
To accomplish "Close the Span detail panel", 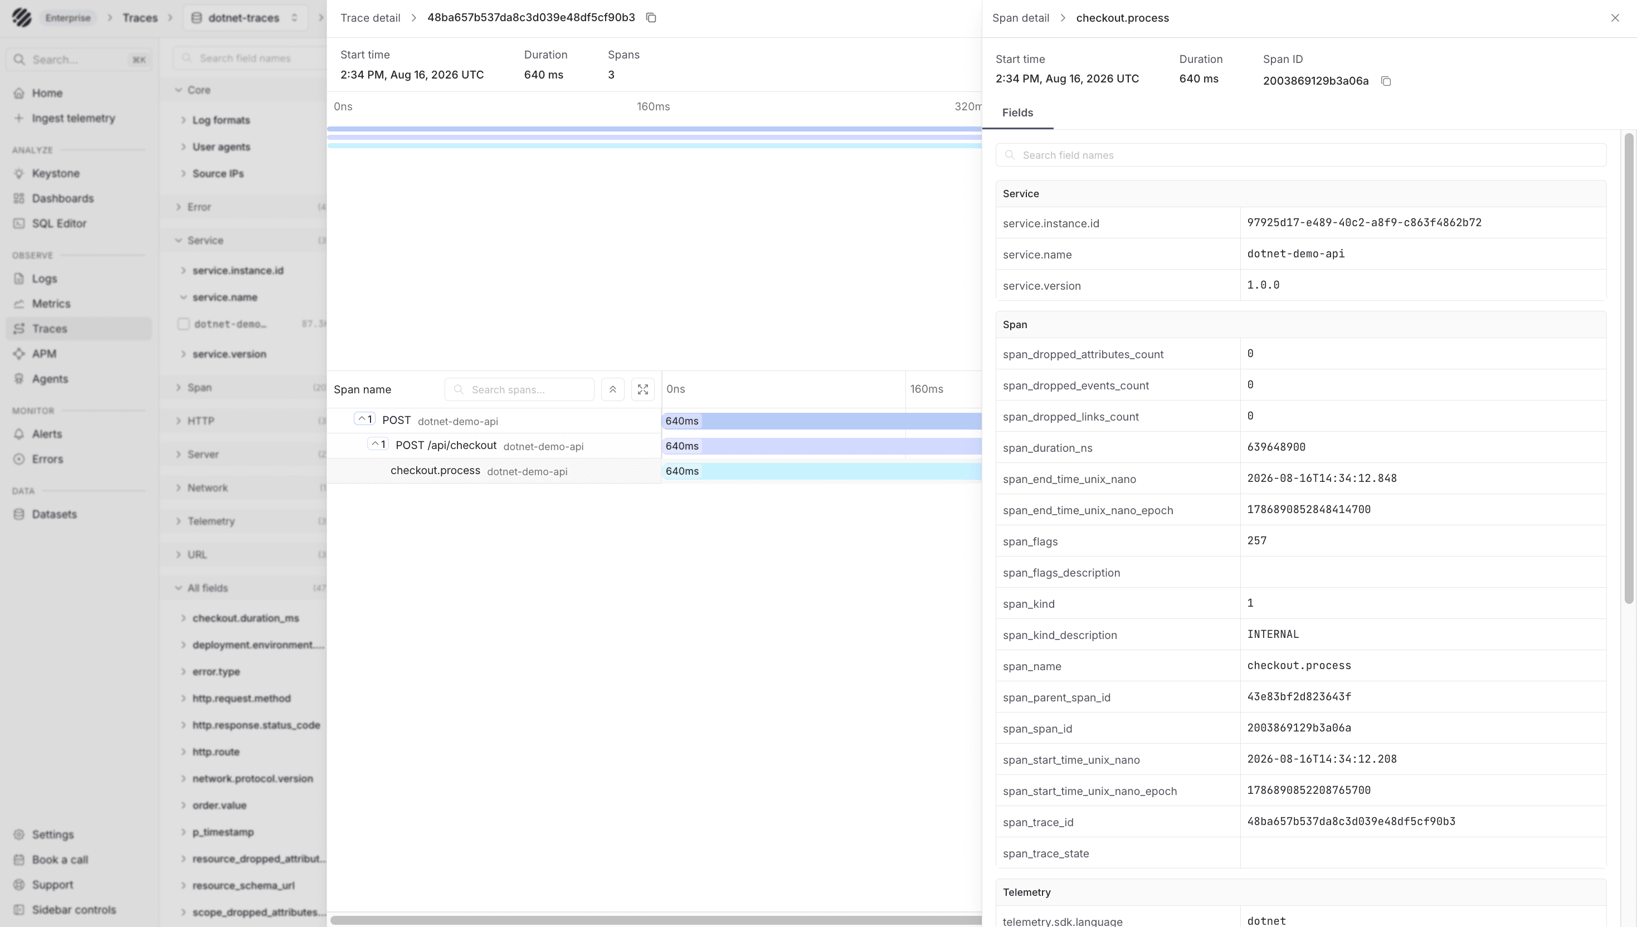I will [1615, 18].
